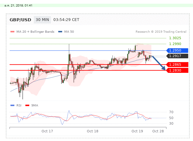The image size is (193, 141).
Task: Click the RSI 50 level label
Action: pos(171,118)
